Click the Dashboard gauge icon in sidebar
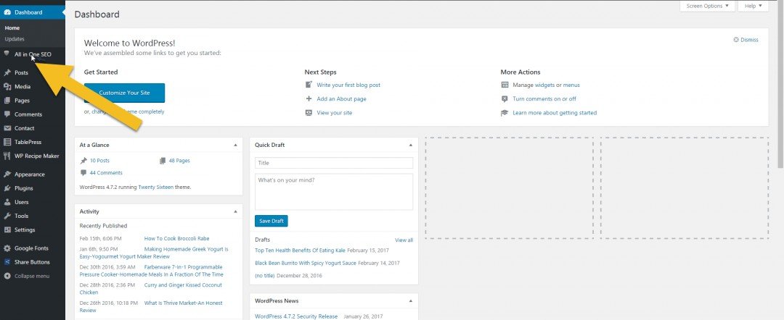The image size is (784, 320). [x=7, y=12]
